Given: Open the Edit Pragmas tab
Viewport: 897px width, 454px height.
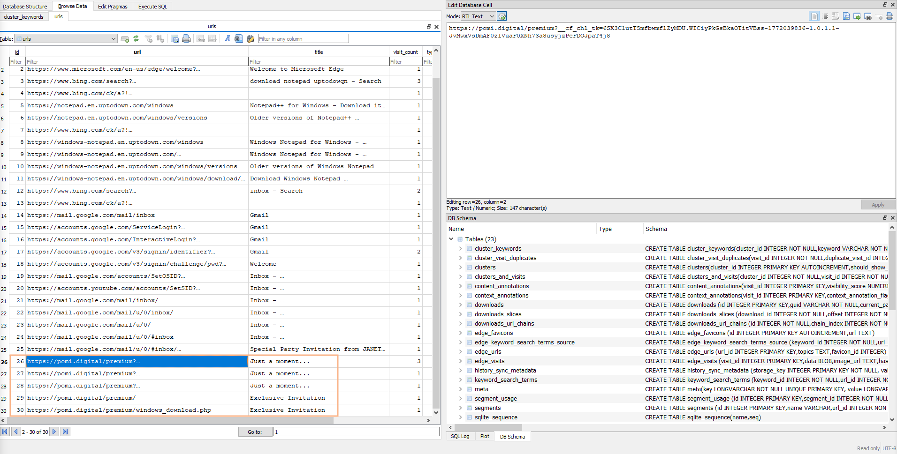Looking at the screenshot, I should [x=113, y=7].
